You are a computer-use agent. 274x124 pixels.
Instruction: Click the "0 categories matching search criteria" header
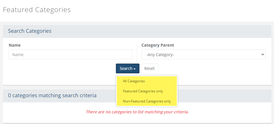point(52,96)
